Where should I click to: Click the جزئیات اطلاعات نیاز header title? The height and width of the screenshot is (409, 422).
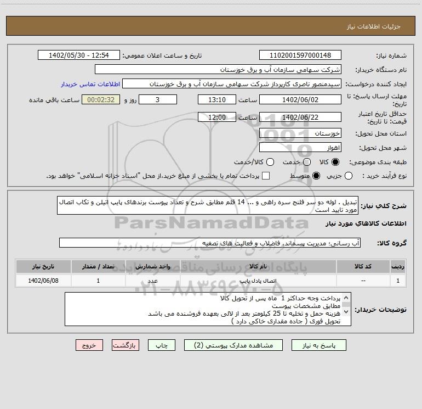(x=373, y=26)
